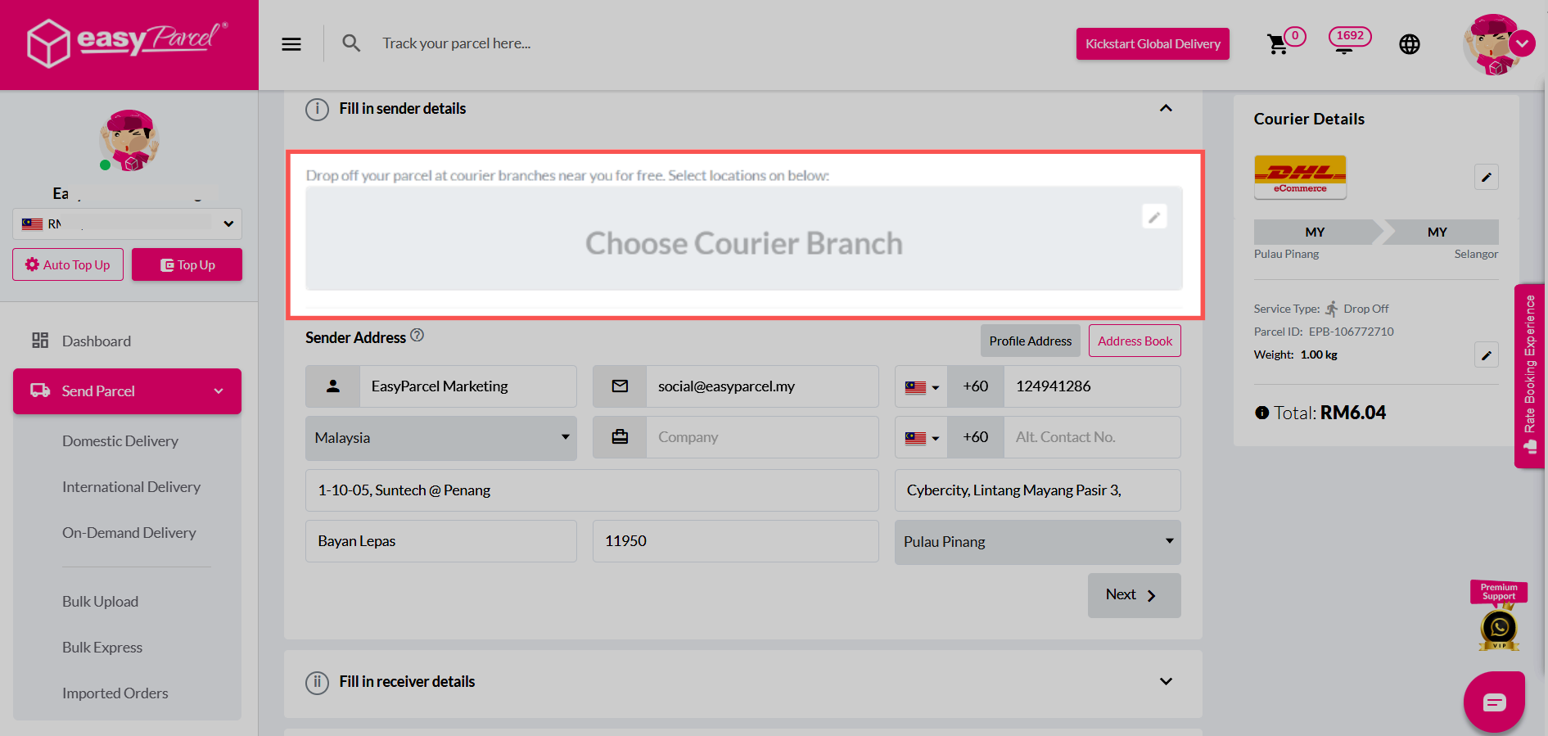
Task: Edit the sender name field
Action: [x=467, y=386]
